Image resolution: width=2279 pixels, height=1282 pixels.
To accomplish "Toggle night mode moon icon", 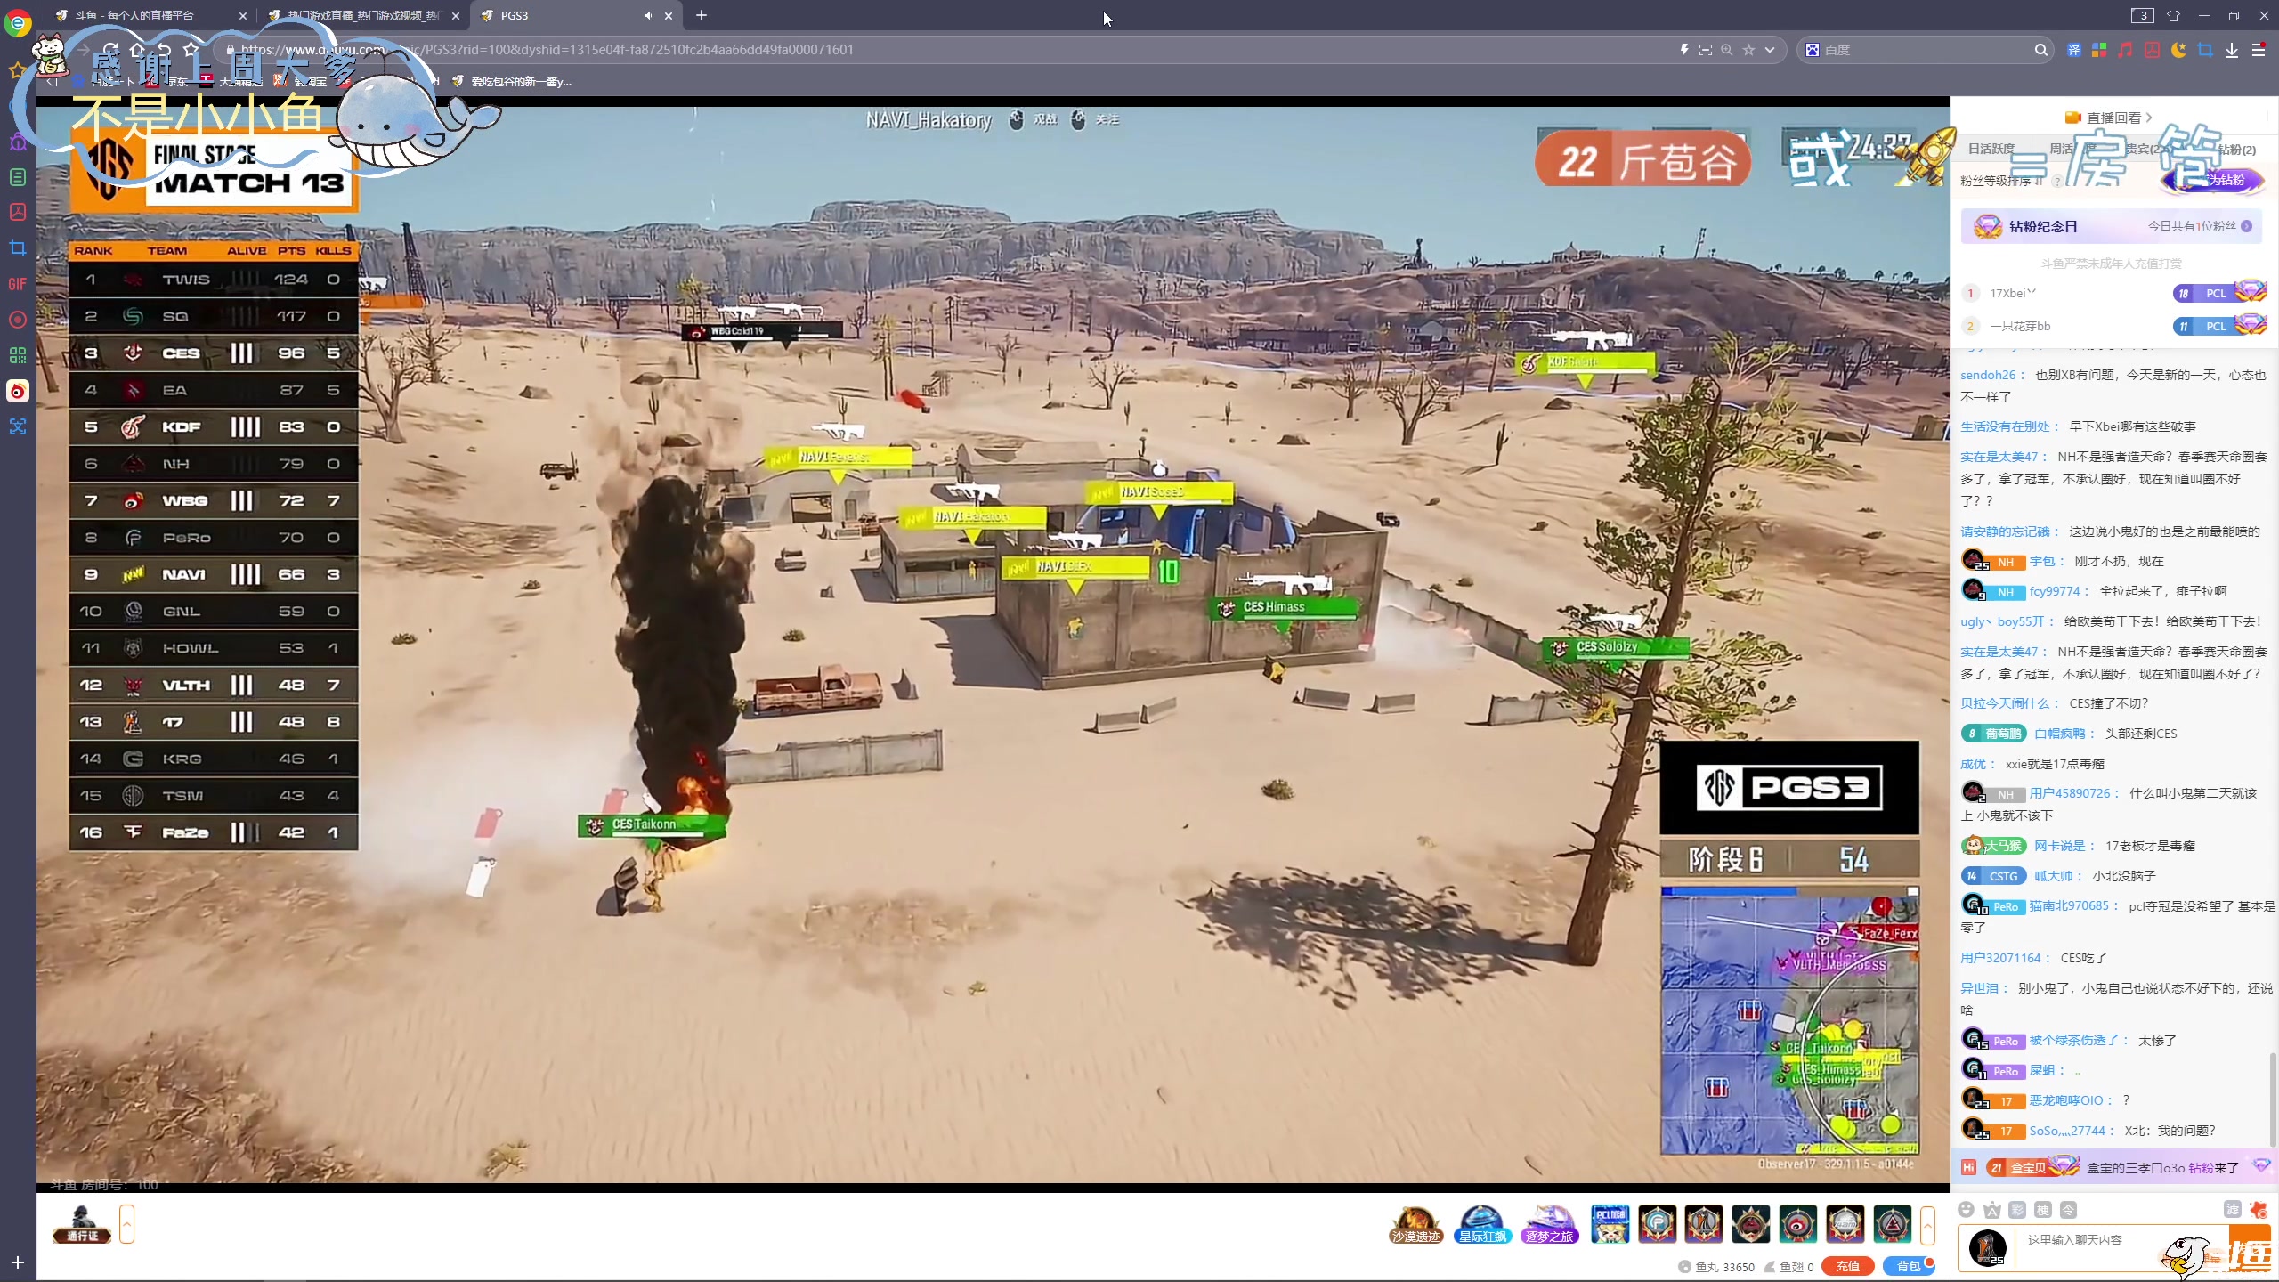I will click(x=2178, y=50).
